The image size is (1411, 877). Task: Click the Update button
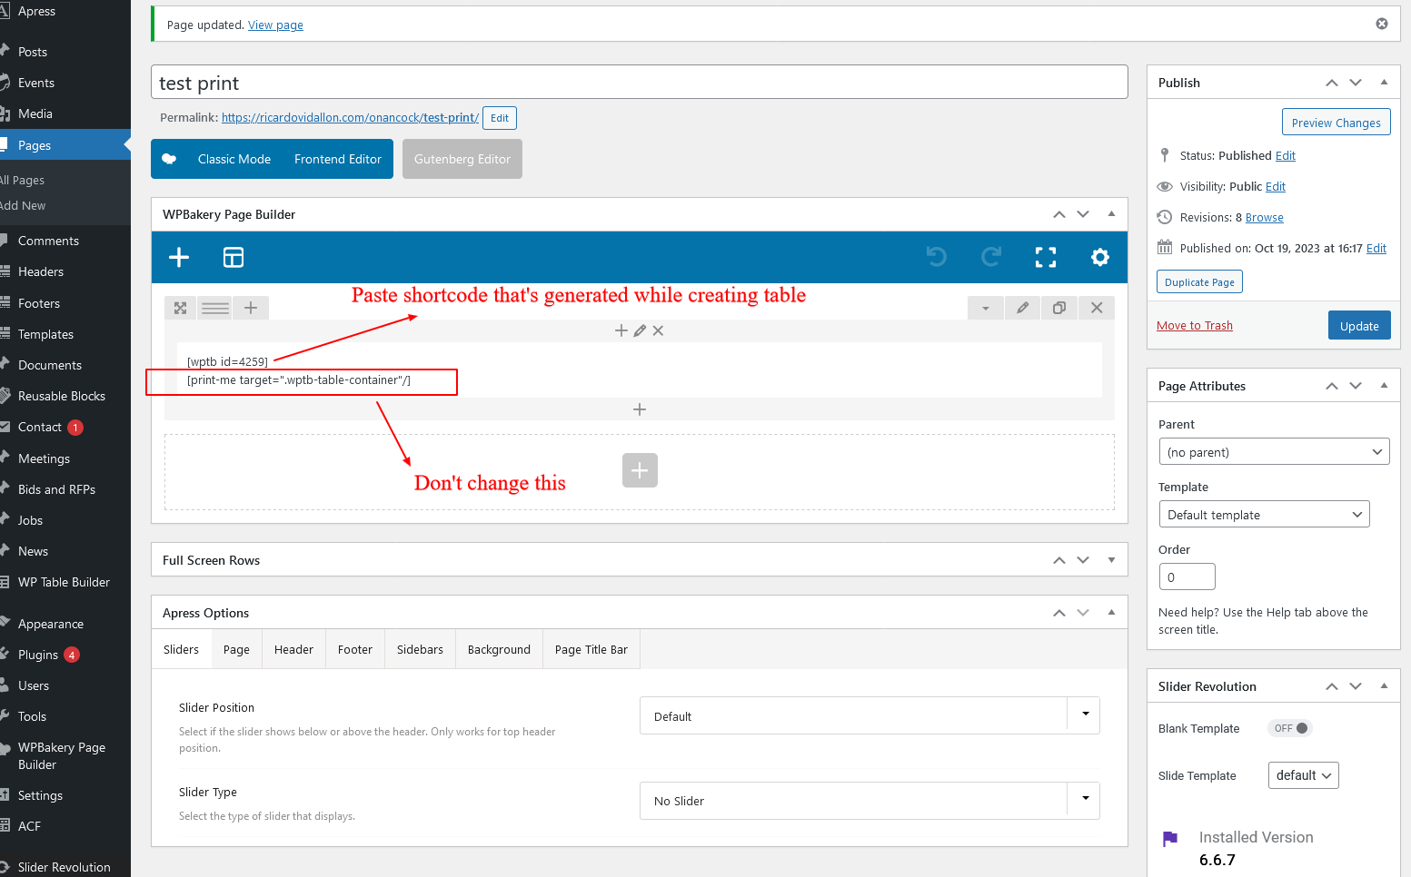coord(1359,326)
